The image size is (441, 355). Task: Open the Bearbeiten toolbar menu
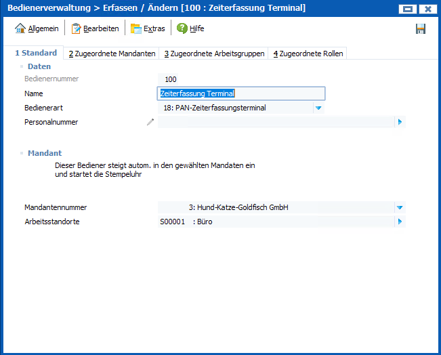(x=95, y=28)
